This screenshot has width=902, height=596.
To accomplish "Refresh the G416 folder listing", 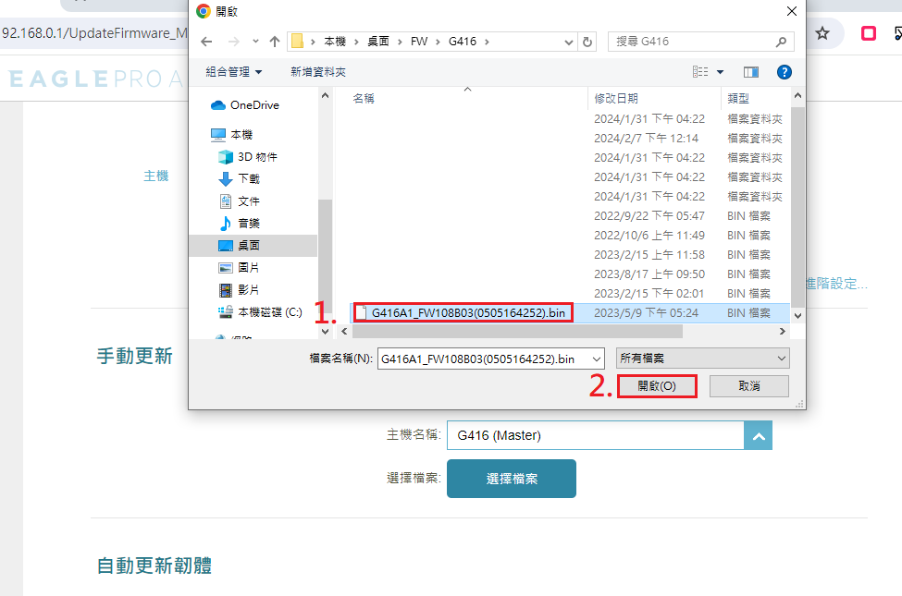I will click(587, 42).
